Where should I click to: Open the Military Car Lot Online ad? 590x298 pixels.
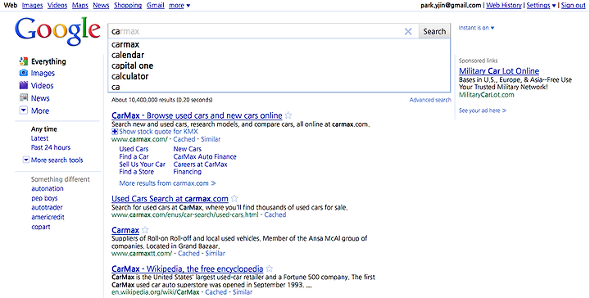[x=499, y=71]
